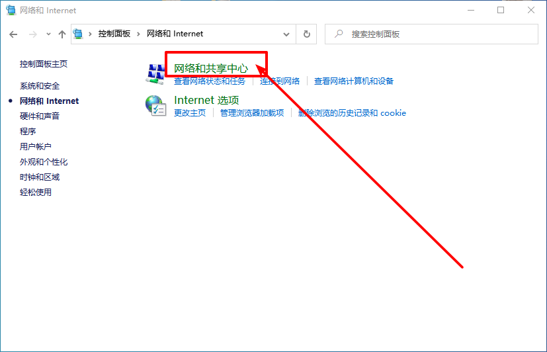The image size is (547, 352).
Task: Go up one level with the Up arrow
Action: tap(62, 34)
